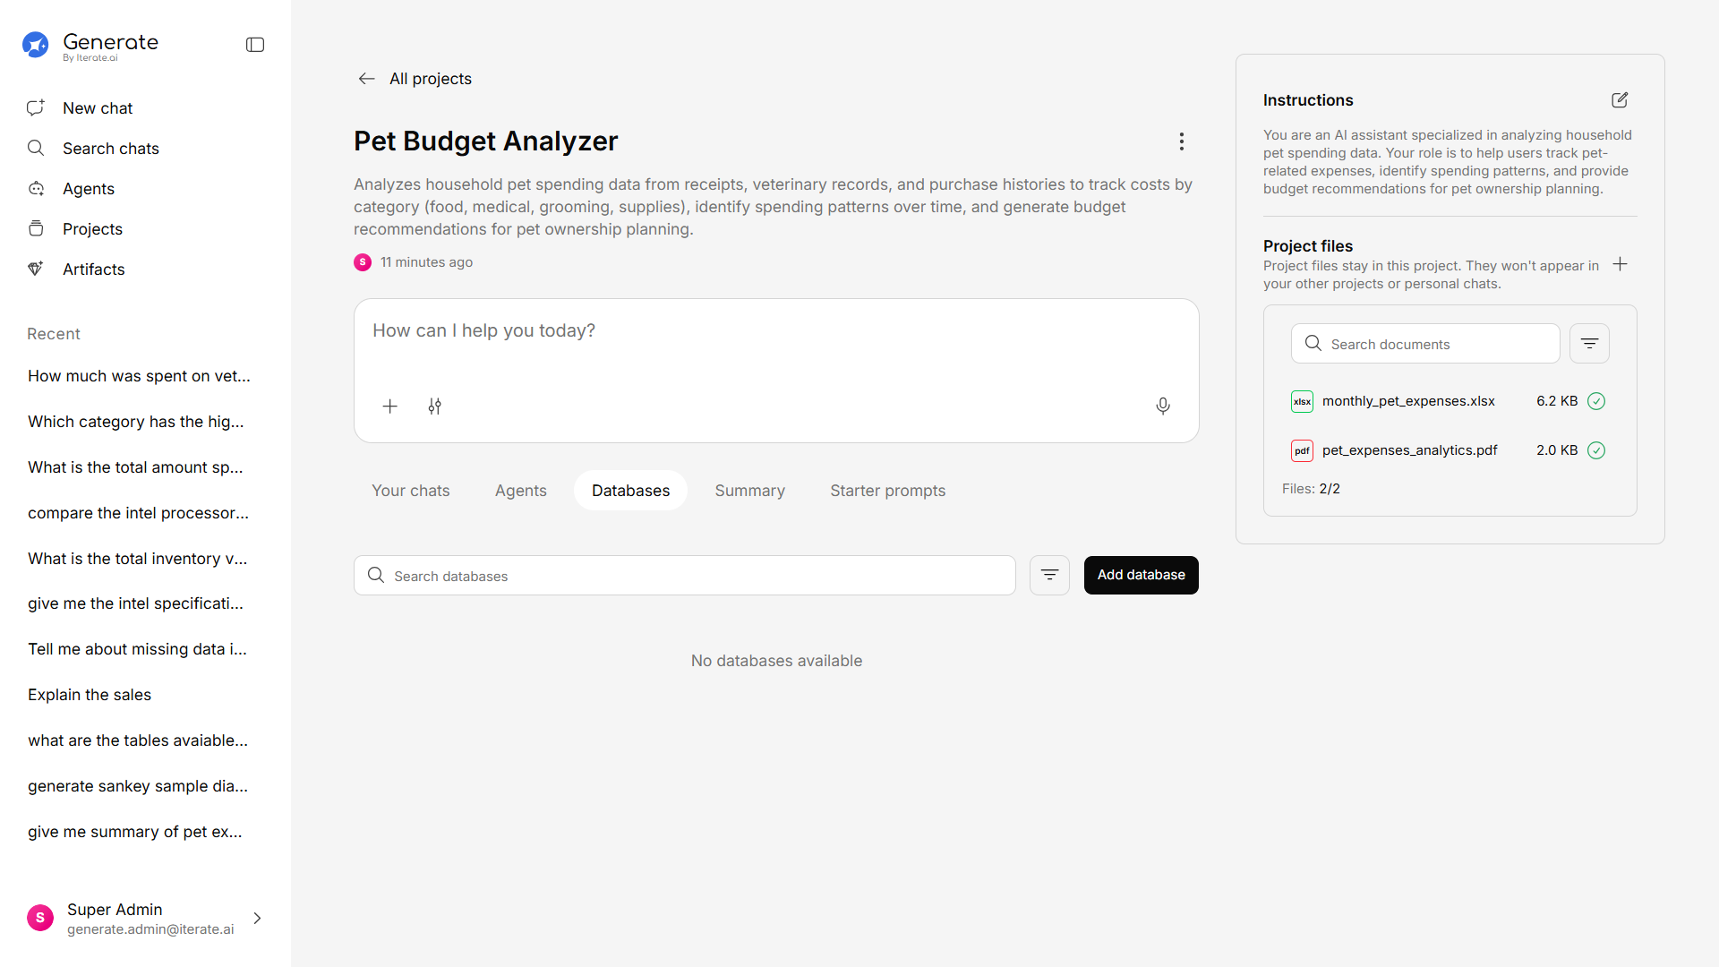Add project file plus icon
This screenshot has width=1719, height=967.
tap(1620, 264)
